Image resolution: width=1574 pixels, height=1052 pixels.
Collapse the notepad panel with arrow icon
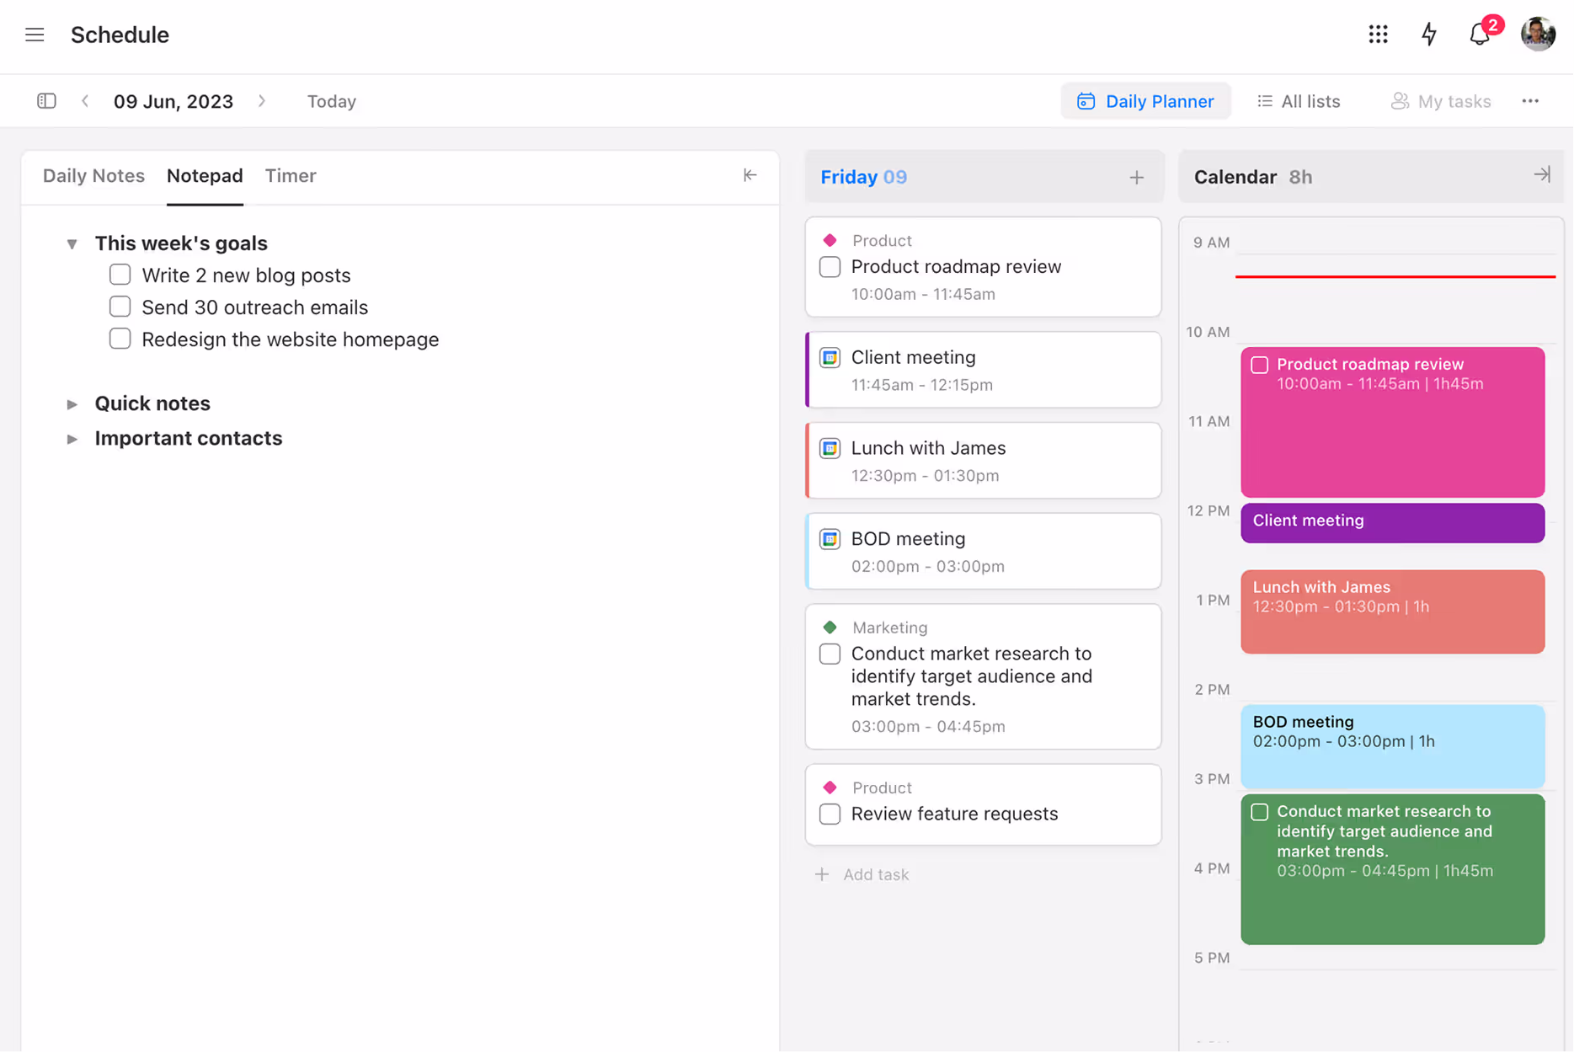[750, 175]
